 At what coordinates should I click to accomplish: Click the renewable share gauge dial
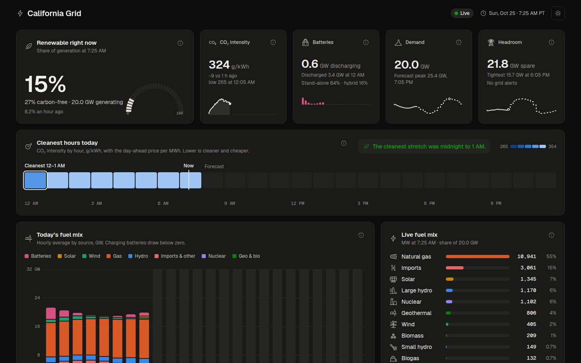(x=155, y=100)
